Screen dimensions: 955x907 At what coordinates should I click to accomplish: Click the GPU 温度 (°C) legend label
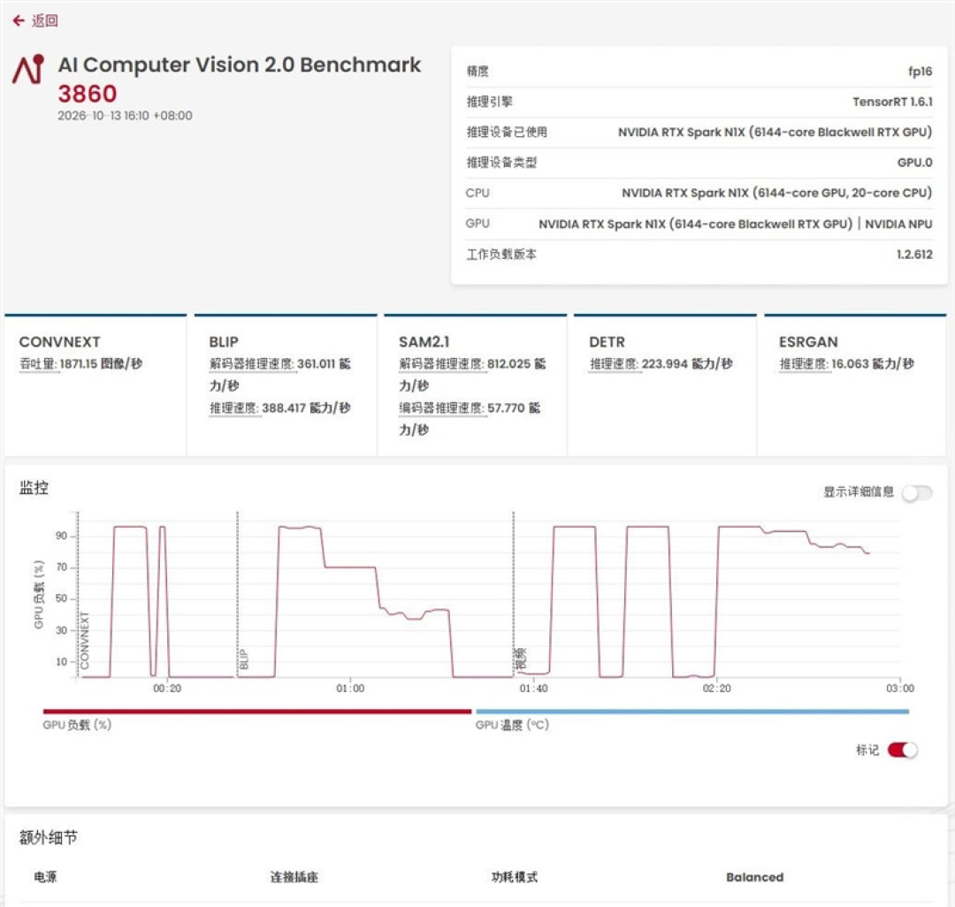tap(512, 724)
